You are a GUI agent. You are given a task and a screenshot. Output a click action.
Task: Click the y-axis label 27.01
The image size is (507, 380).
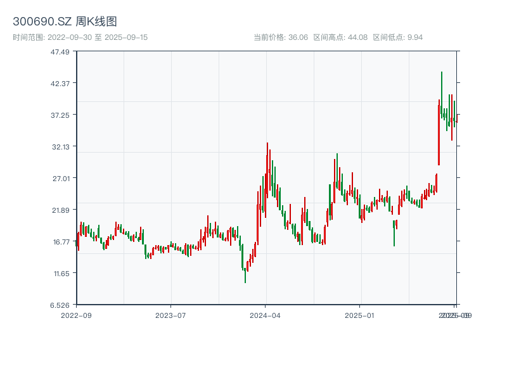(61, 179)
